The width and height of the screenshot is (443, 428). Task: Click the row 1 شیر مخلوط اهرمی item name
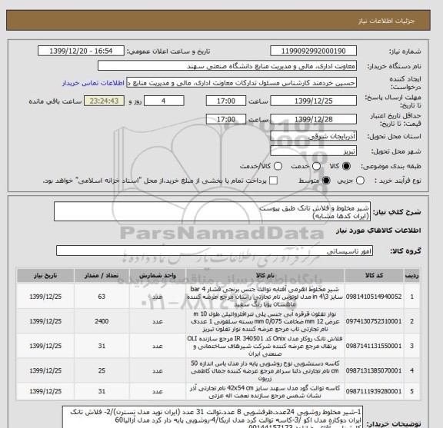pos(265,297)
